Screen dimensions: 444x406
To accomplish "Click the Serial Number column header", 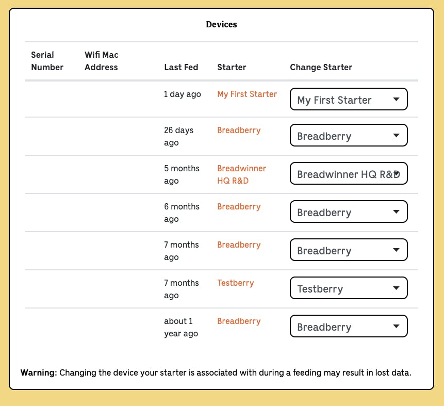I will (x=47, y=61).
